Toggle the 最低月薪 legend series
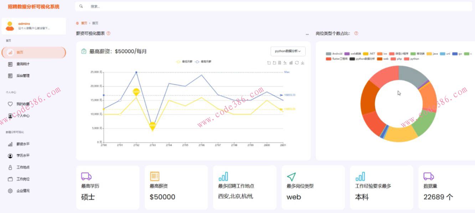 184,62
